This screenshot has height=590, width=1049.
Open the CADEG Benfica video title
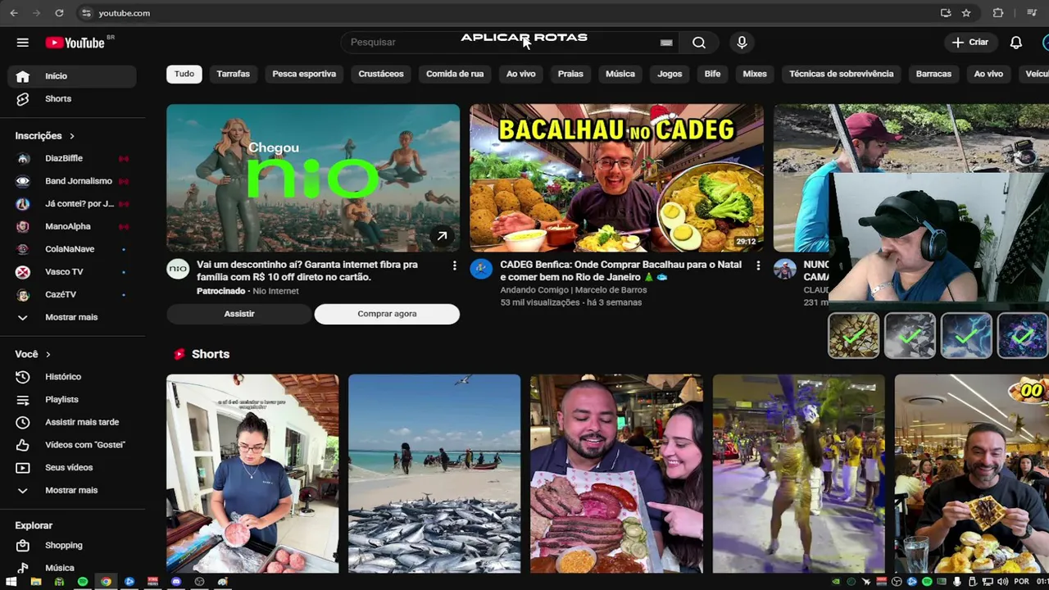pos(620,271)
